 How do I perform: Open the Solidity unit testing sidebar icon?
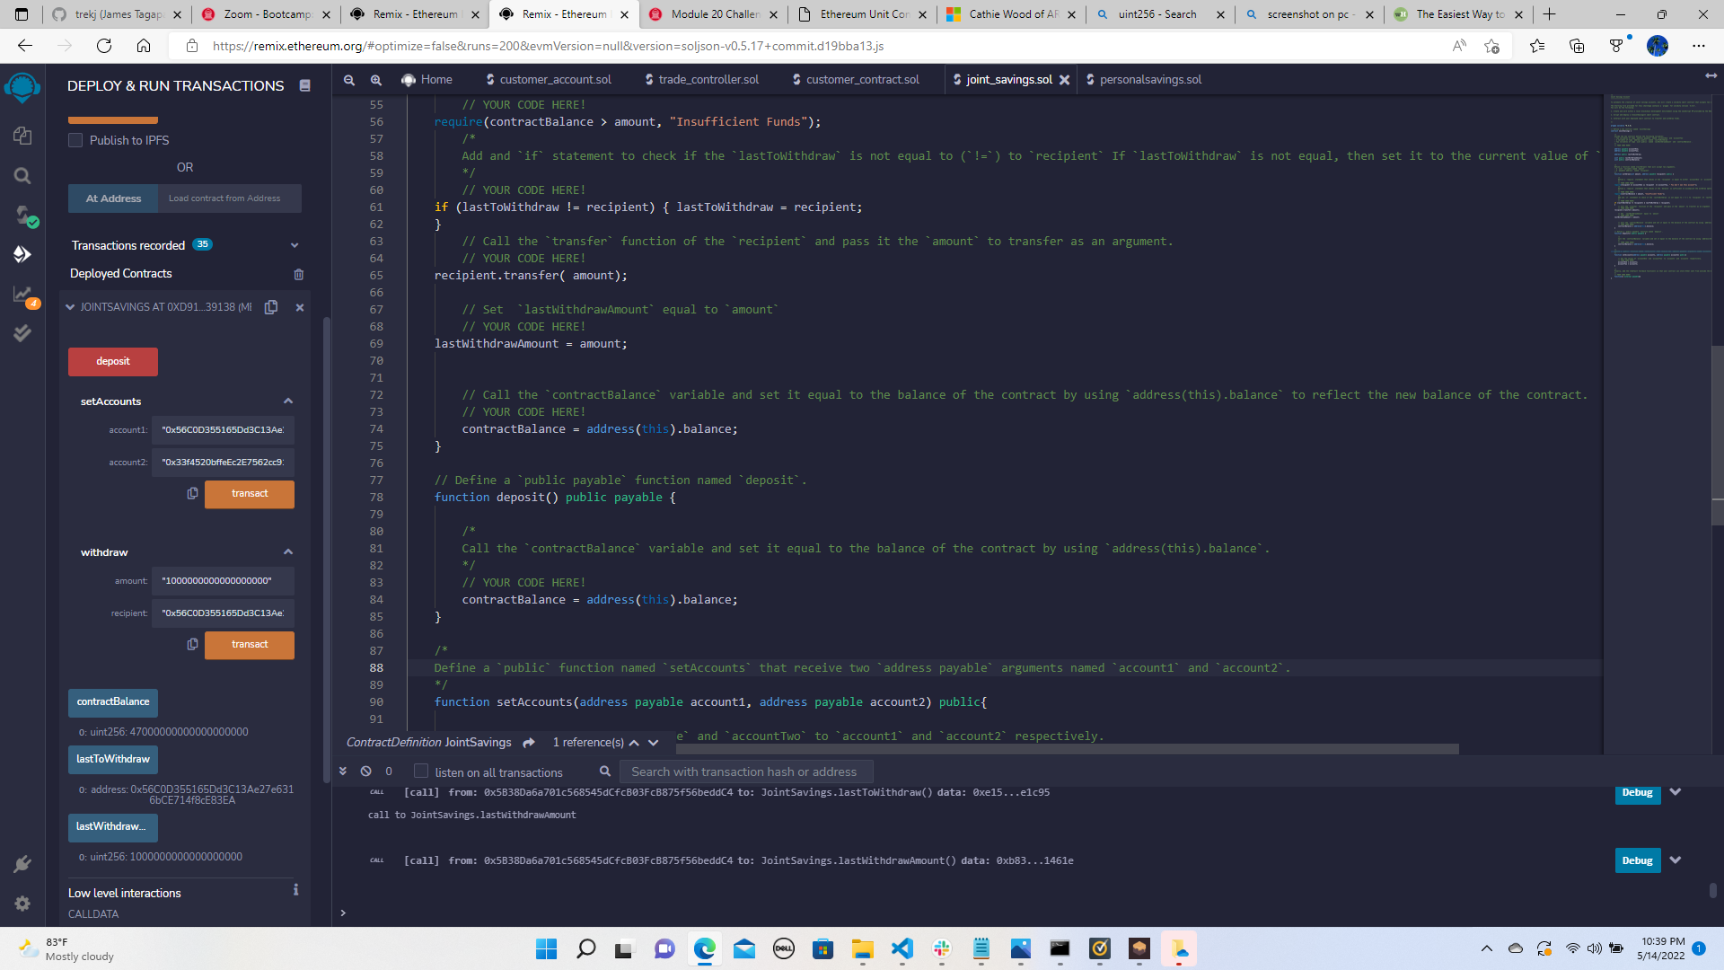22,333
